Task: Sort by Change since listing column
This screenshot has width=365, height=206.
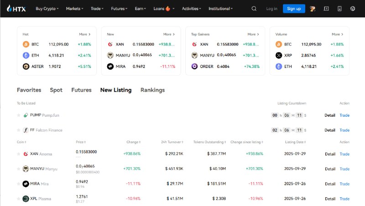Action: 247,142
